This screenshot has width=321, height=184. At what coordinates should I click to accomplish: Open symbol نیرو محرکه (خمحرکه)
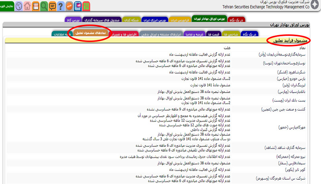(291, 156)
